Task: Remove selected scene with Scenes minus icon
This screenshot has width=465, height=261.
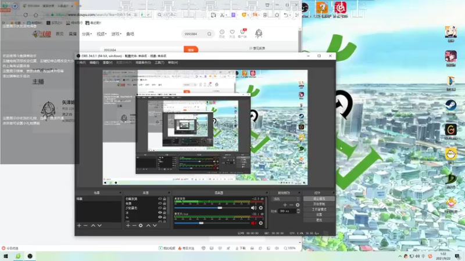Action: tap(85, 226)
